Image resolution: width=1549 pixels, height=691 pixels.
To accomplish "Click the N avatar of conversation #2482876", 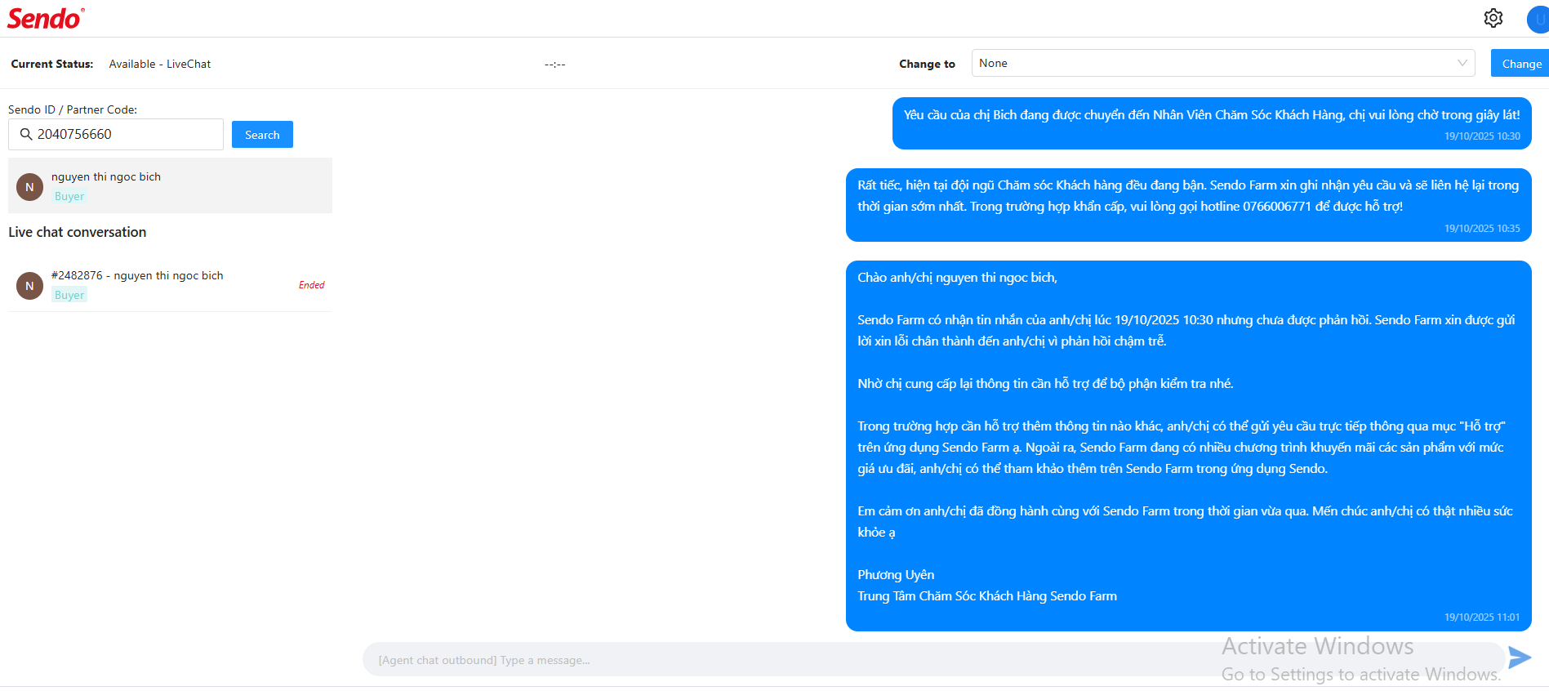I will click(x=30, y=286).
